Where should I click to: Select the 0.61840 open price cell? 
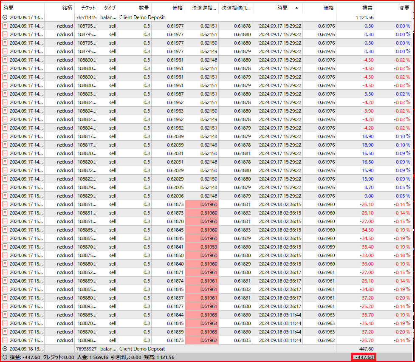click(168, 264)
